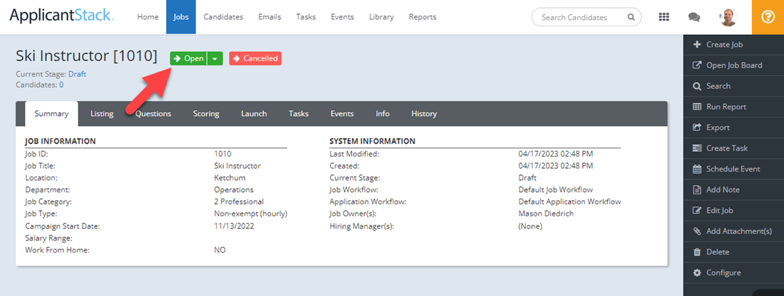This screenshot has width=784, height=296.
Task: Click the orange help question mark icon
Action: click(768, 17)
